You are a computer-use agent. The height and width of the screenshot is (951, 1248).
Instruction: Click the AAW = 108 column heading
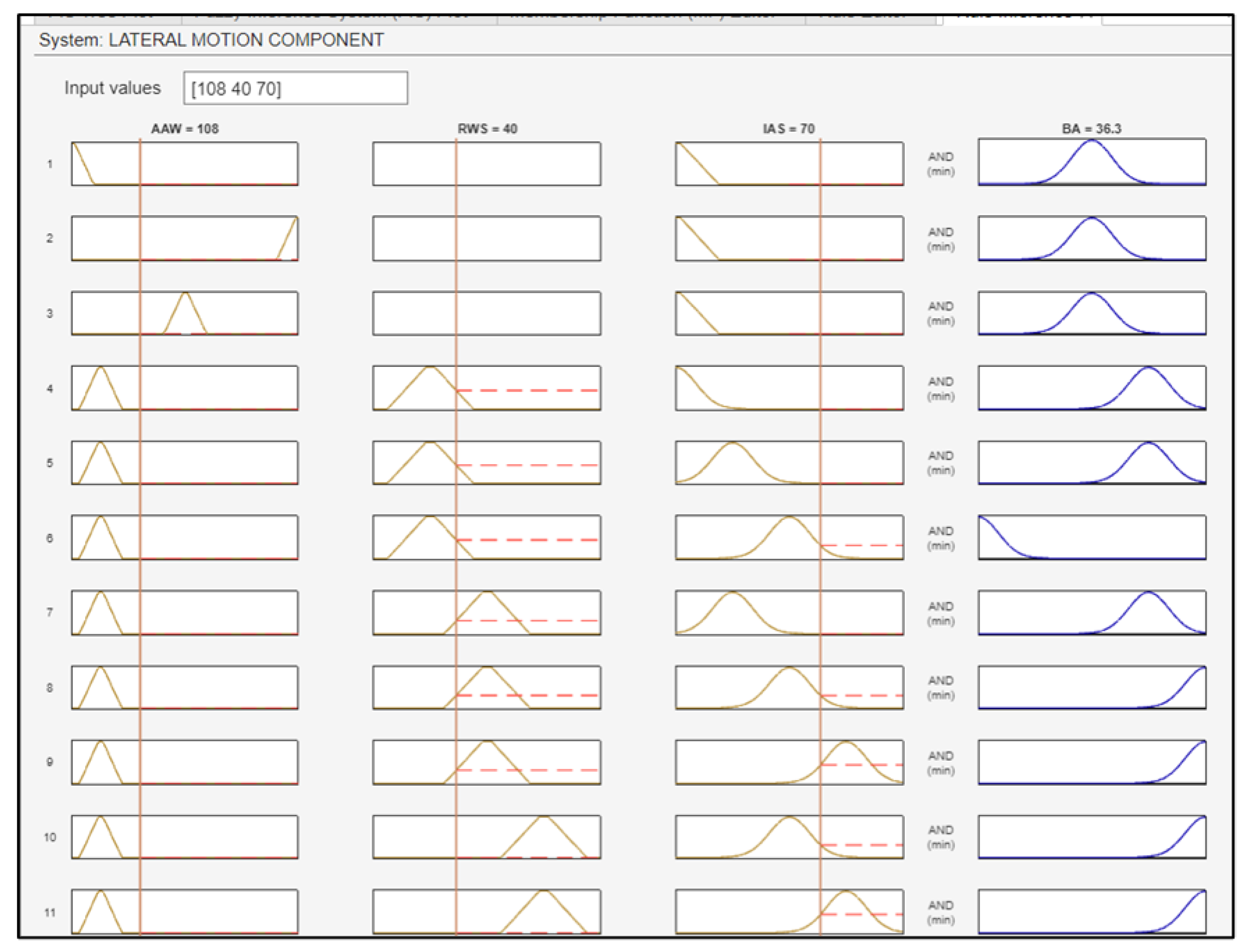click(185, 128)
